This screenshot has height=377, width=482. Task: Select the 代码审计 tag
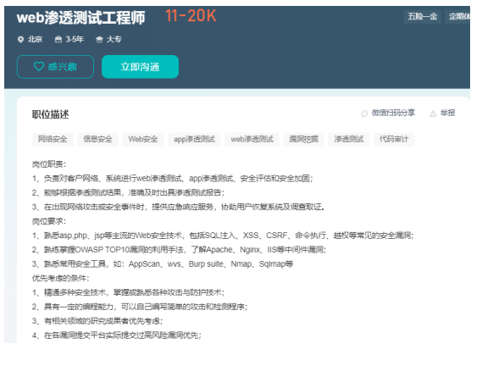[394, 139]
